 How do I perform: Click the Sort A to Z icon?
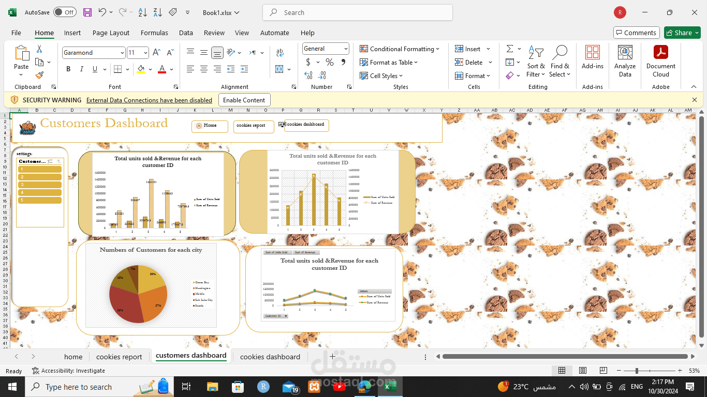click(143, 12)
